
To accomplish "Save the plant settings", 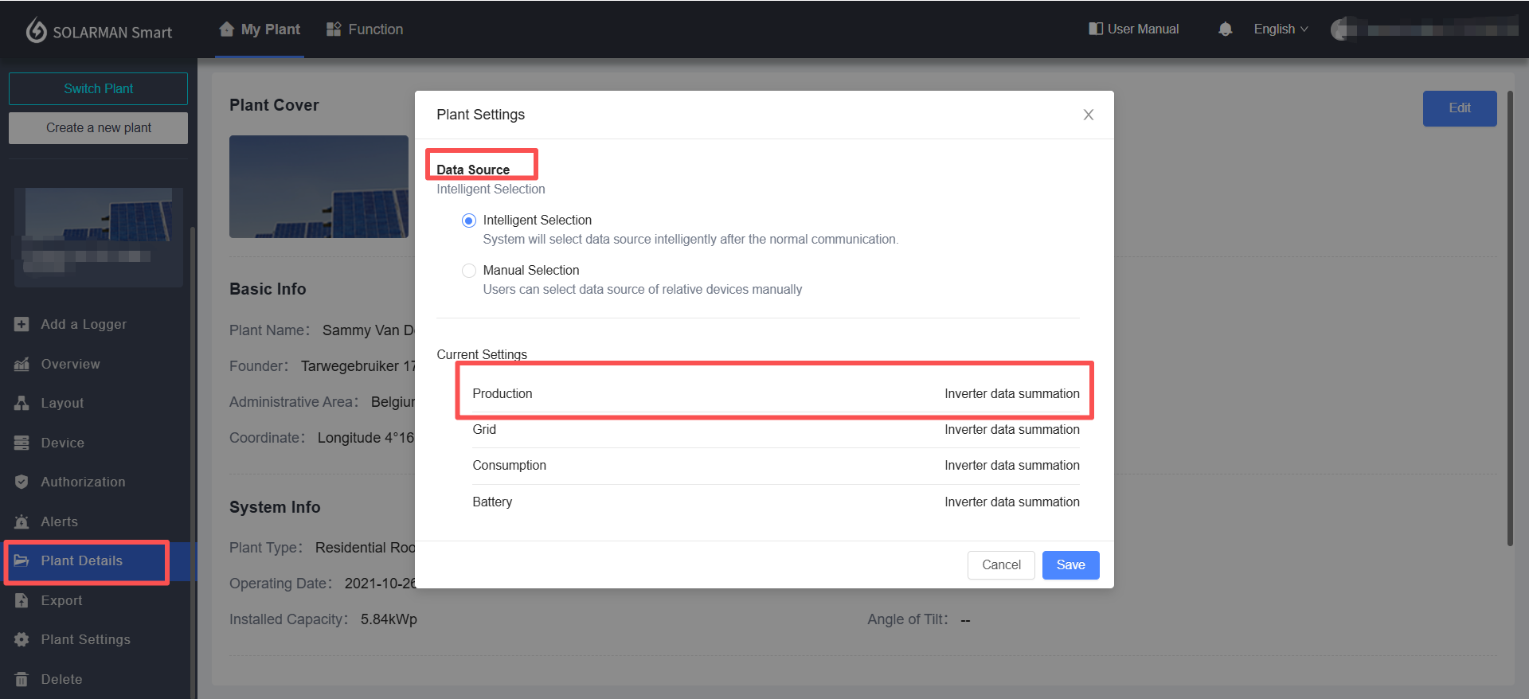I will click(1070, 565).
